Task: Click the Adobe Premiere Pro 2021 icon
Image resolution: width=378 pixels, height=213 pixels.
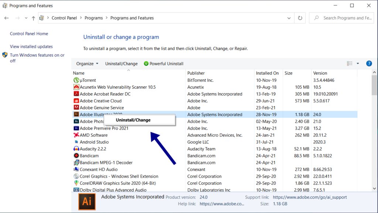Action: coord(76,128)
